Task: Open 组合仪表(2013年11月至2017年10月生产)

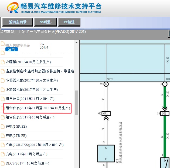Action: (x=38, y=108)
